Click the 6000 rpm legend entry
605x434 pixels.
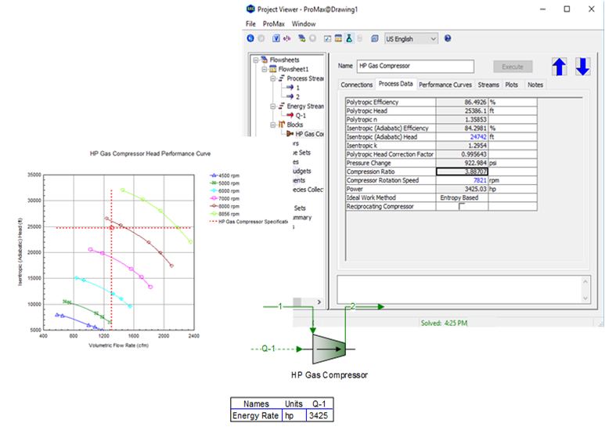(x=225, y=190)
